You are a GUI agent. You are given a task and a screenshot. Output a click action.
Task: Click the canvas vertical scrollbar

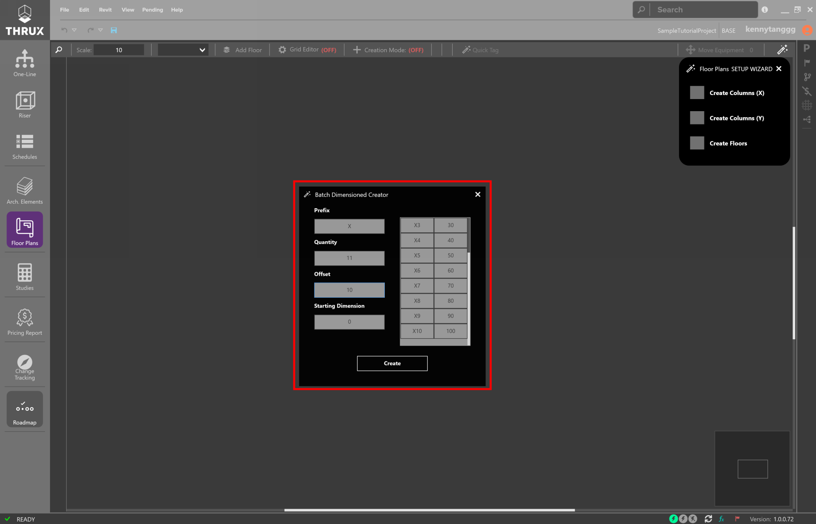coord(793,283)
